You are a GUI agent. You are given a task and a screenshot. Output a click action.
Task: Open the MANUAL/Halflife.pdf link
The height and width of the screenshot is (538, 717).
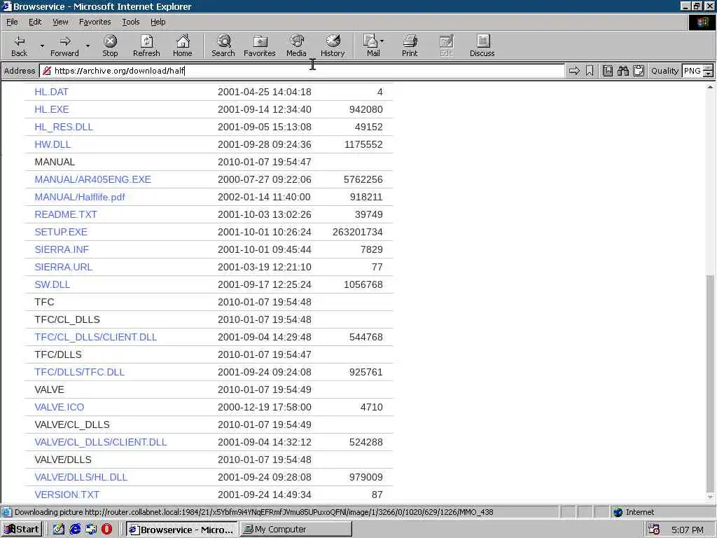pyautogui.click(x=80, y=197)
